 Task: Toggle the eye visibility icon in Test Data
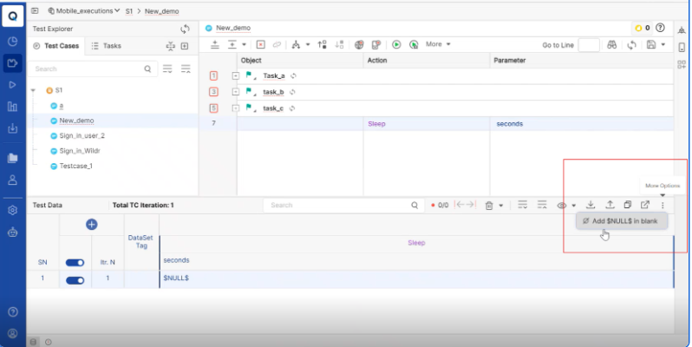[562, 206]
